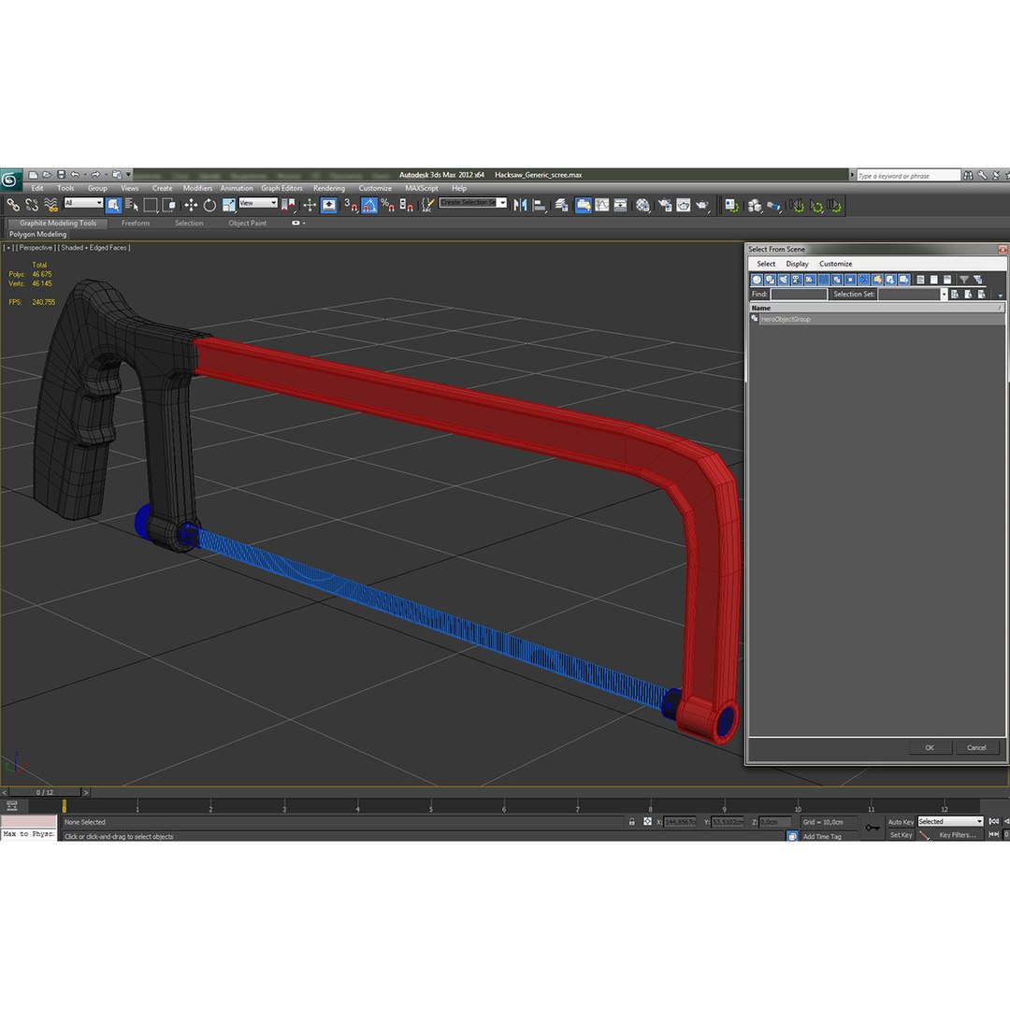Click the Find input field
1010x1010 pixels.
point(799,295)
